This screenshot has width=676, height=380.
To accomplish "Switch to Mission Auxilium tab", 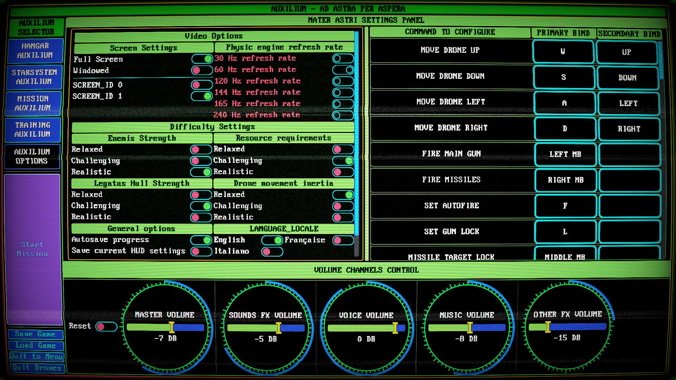I will [x=33, y=103].
